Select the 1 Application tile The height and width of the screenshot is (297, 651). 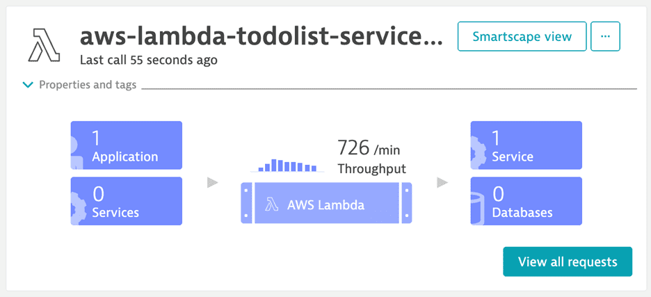(x=127, y=145)
